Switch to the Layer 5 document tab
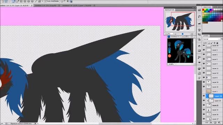This screenshot has height=125, width=223. [x=77, y=6]
